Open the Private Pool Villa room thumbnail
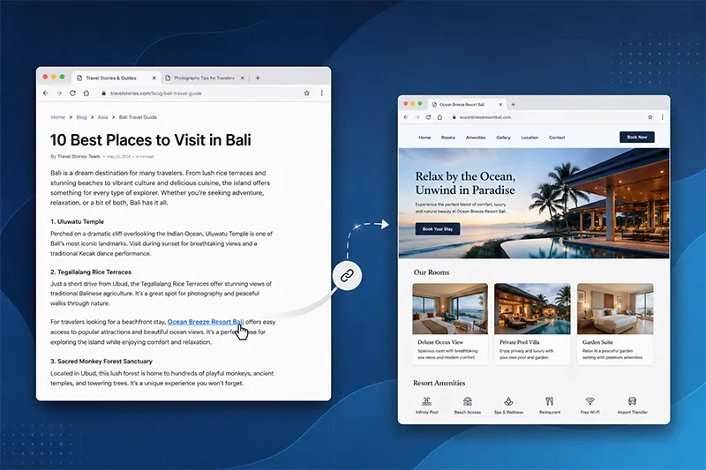 pos(532,309)
